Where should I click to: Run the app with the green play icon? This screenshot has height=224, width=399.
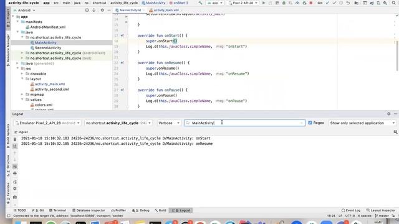coord(264,2)
